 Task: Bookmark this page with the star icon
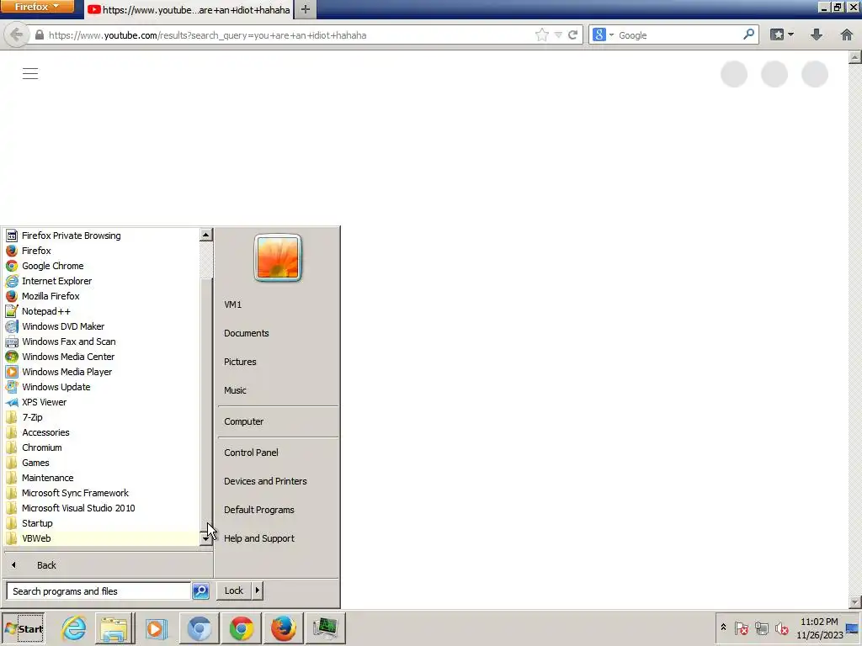coord(541,35)
